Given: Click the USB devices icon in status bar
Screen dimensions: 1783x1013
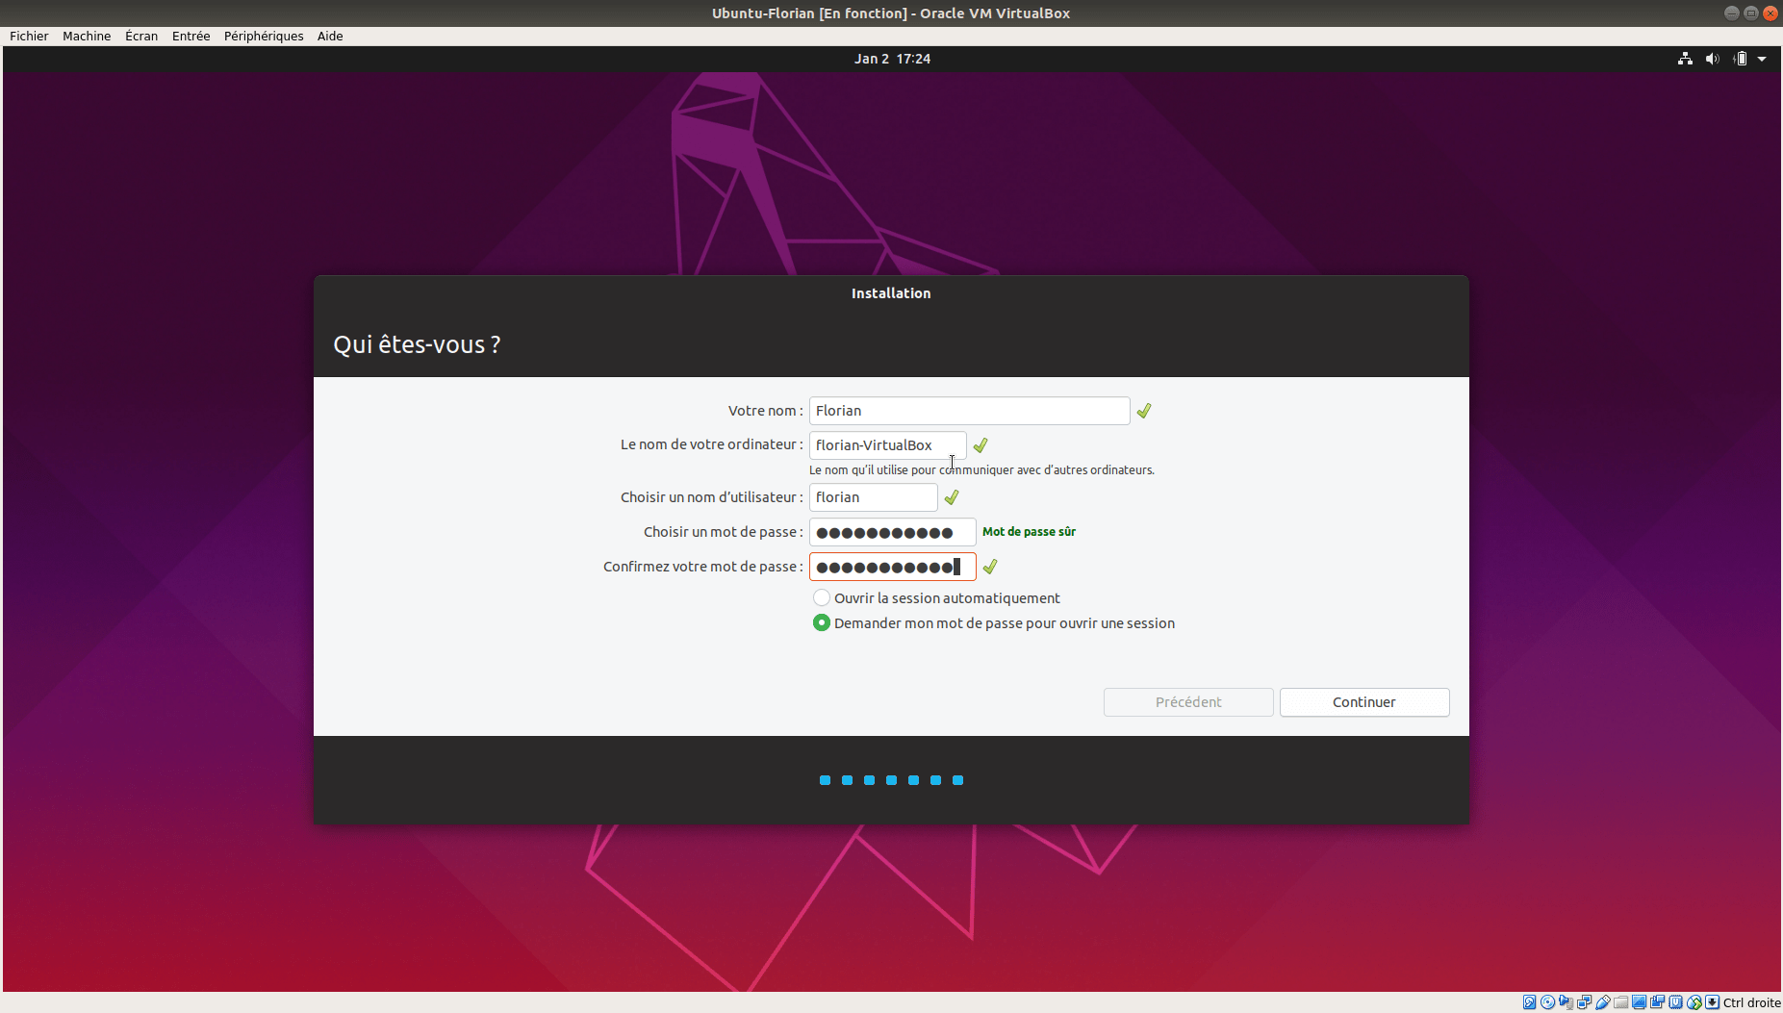Looking at the screenshot, I should click(x=1603, y=1002).
